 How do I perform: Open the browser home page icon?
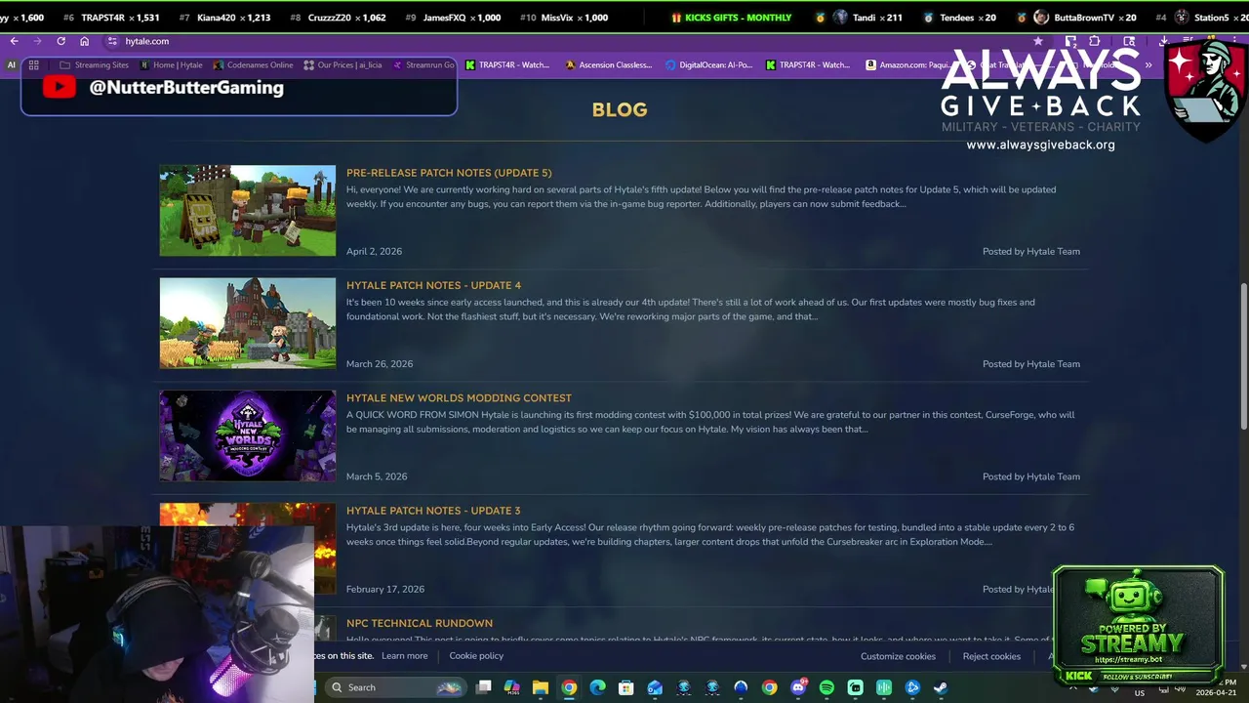point(84,41)
